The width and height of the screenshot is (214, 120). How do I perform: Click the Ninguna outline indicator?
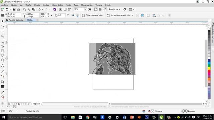[x=188, y=111]
